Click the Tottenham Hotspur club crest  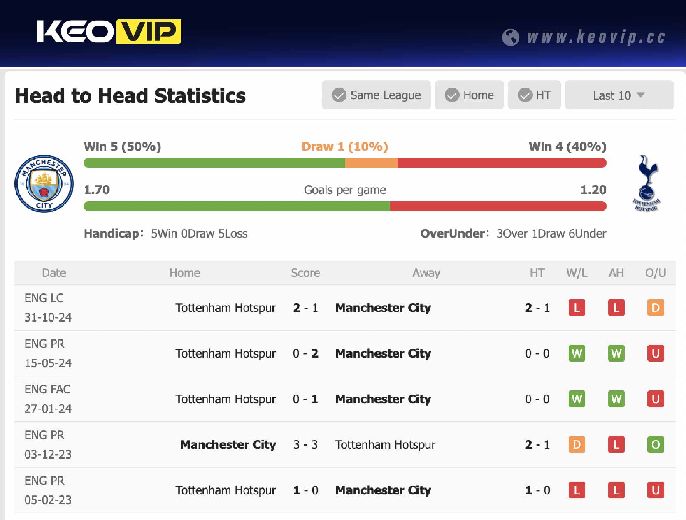point(646,183)
